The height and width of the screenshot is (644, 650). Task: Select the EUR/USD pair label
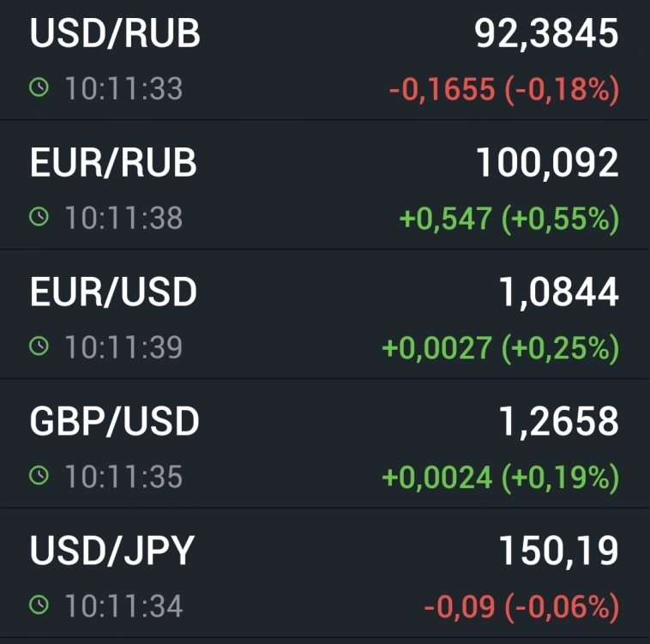[113, 292]
